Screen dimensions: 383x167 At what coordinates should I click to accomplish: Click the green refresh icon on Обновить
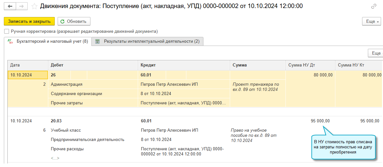pos(62,22)
